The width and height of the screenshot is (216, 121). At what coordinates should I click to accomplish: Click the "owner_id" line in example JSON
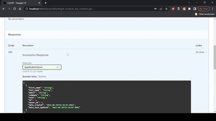(x=36, y=103)
